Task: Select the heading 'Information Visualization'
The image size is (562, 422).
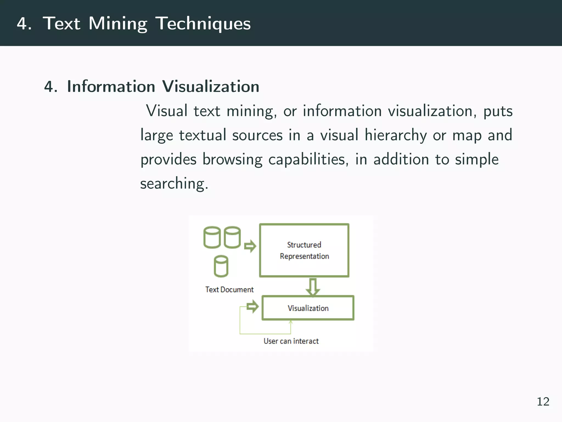Action: [163, 86]
